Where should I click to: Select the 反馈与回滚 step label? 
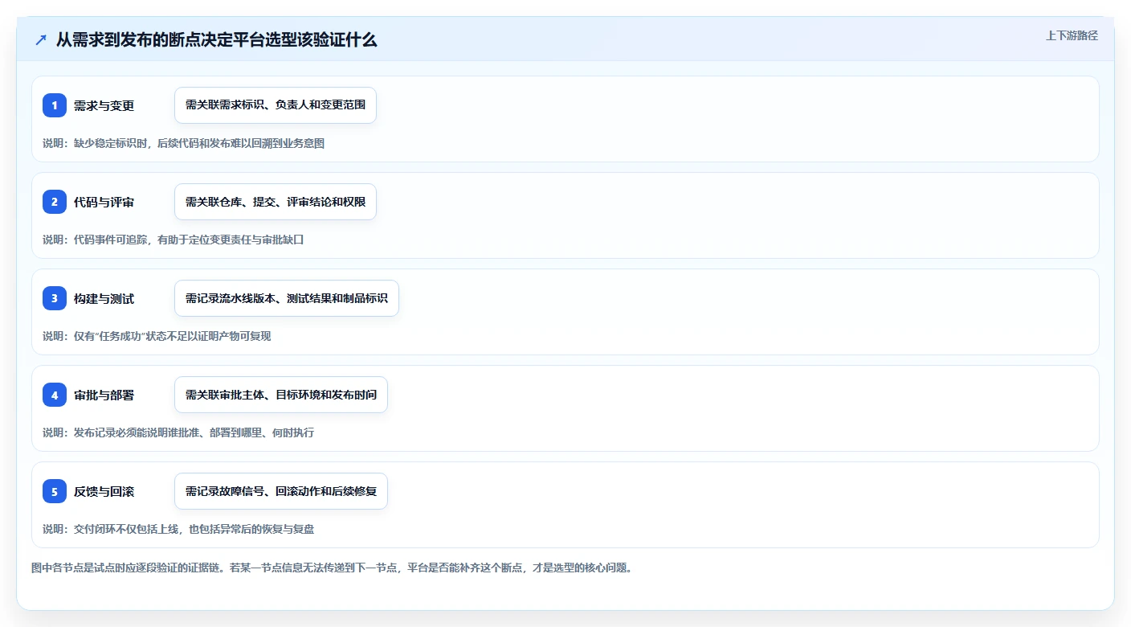pyautogui.click(x=104, y=491)
